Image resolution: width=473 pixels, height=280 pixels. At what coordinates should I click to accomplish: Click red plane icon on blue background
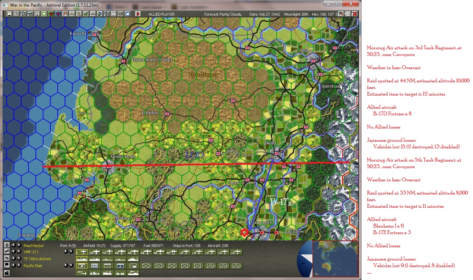point(58,14)
